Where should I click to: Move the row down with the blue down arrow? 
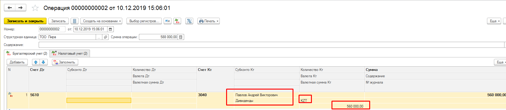coord(43,62)
